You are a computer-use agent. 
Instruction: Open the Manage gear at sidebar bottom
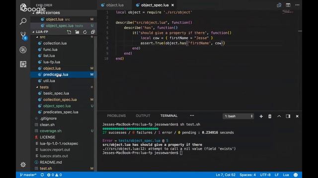[x=23, y=165]
